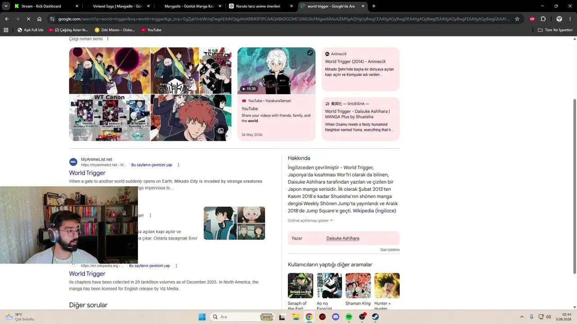
Task: Open Spotify from the taskbar
Action: click(x=349, y=317)
